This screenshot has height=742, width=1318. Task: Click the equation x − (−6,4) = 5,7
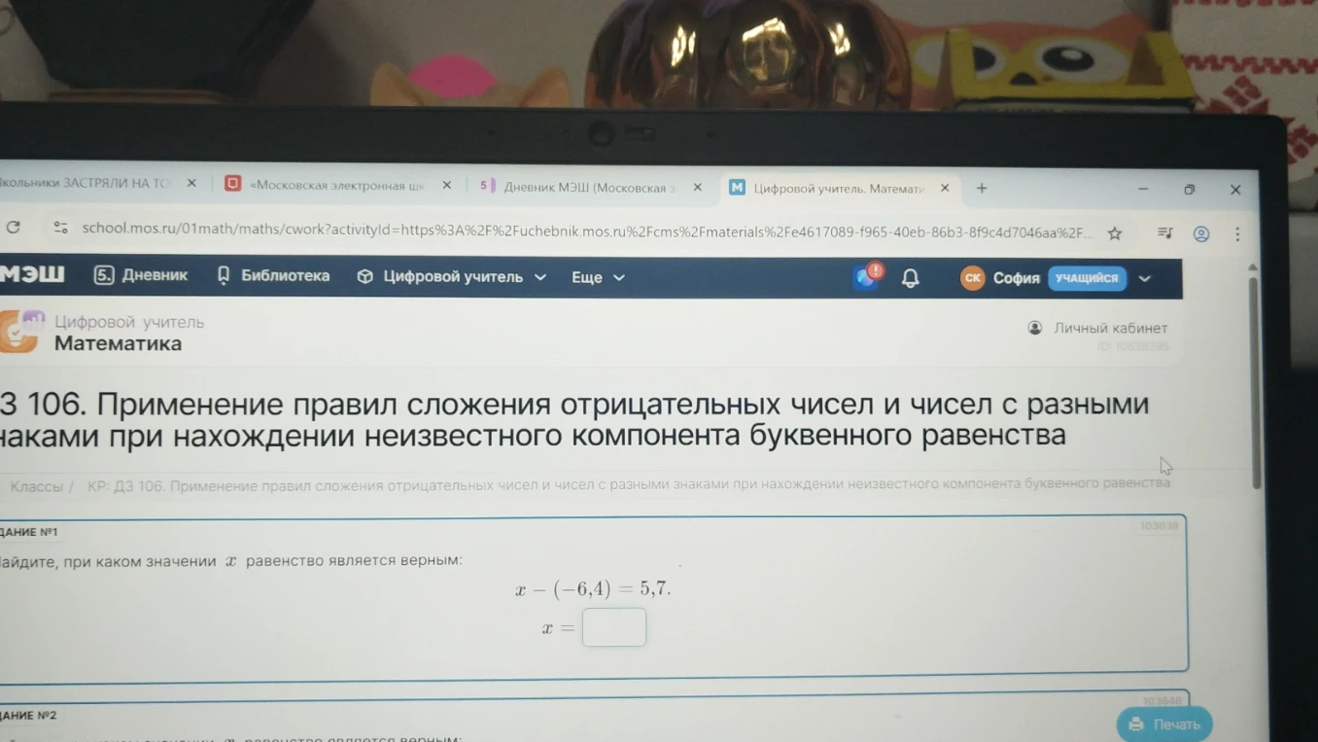pyautogui.click(x=593, y=589)
